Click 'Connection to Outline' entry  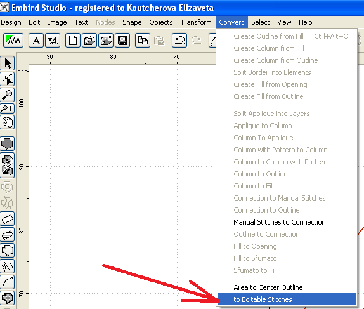[287, 210]
